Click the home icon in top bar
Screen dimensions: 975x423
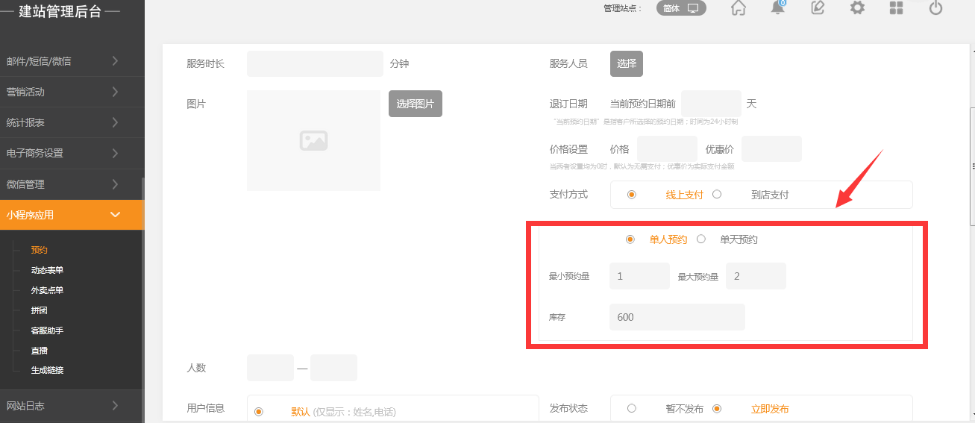(739, 8)
